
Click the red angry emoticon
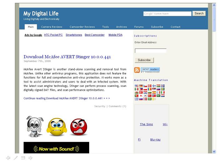(x=79, y=127)
